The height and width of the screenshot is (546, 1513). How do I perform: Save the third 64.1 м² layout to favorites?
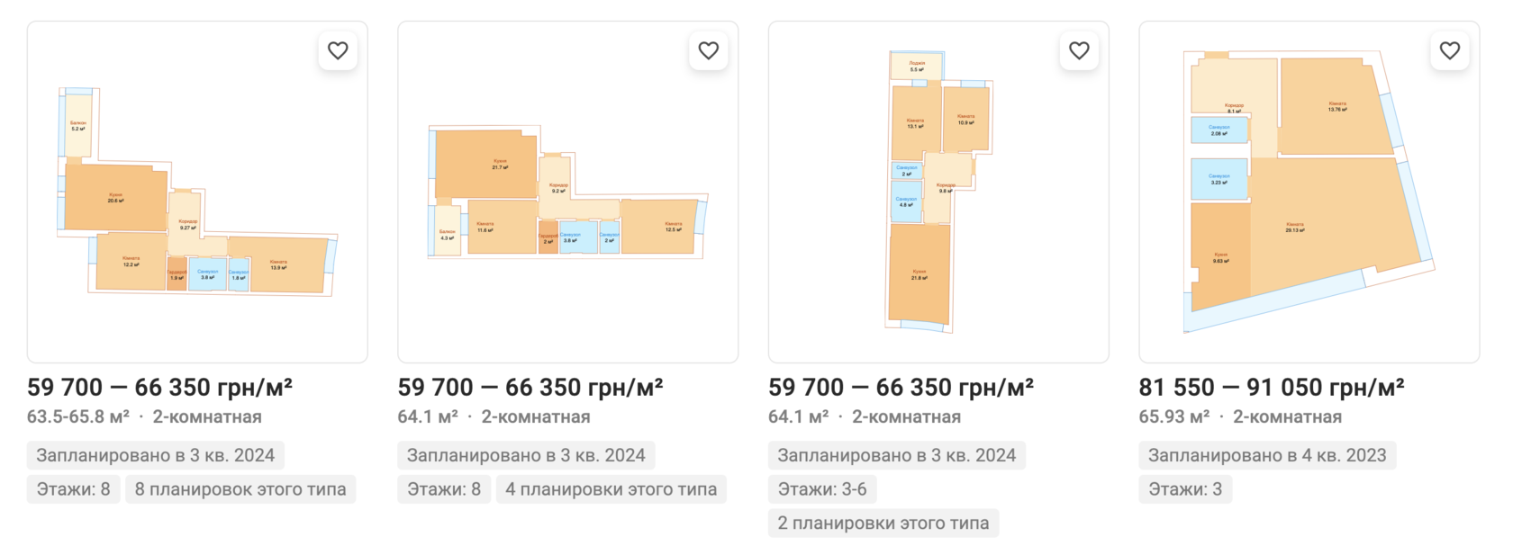point(1079,51)
